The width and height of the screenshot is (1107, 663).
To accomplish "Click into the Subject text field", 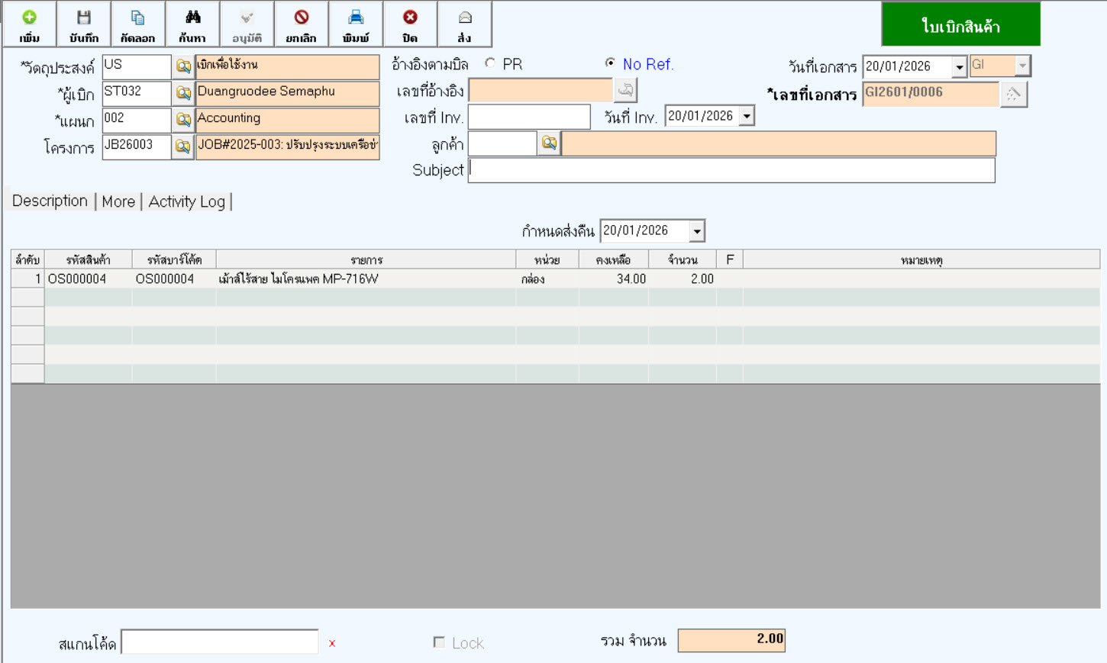I will (x=731, y=170).
